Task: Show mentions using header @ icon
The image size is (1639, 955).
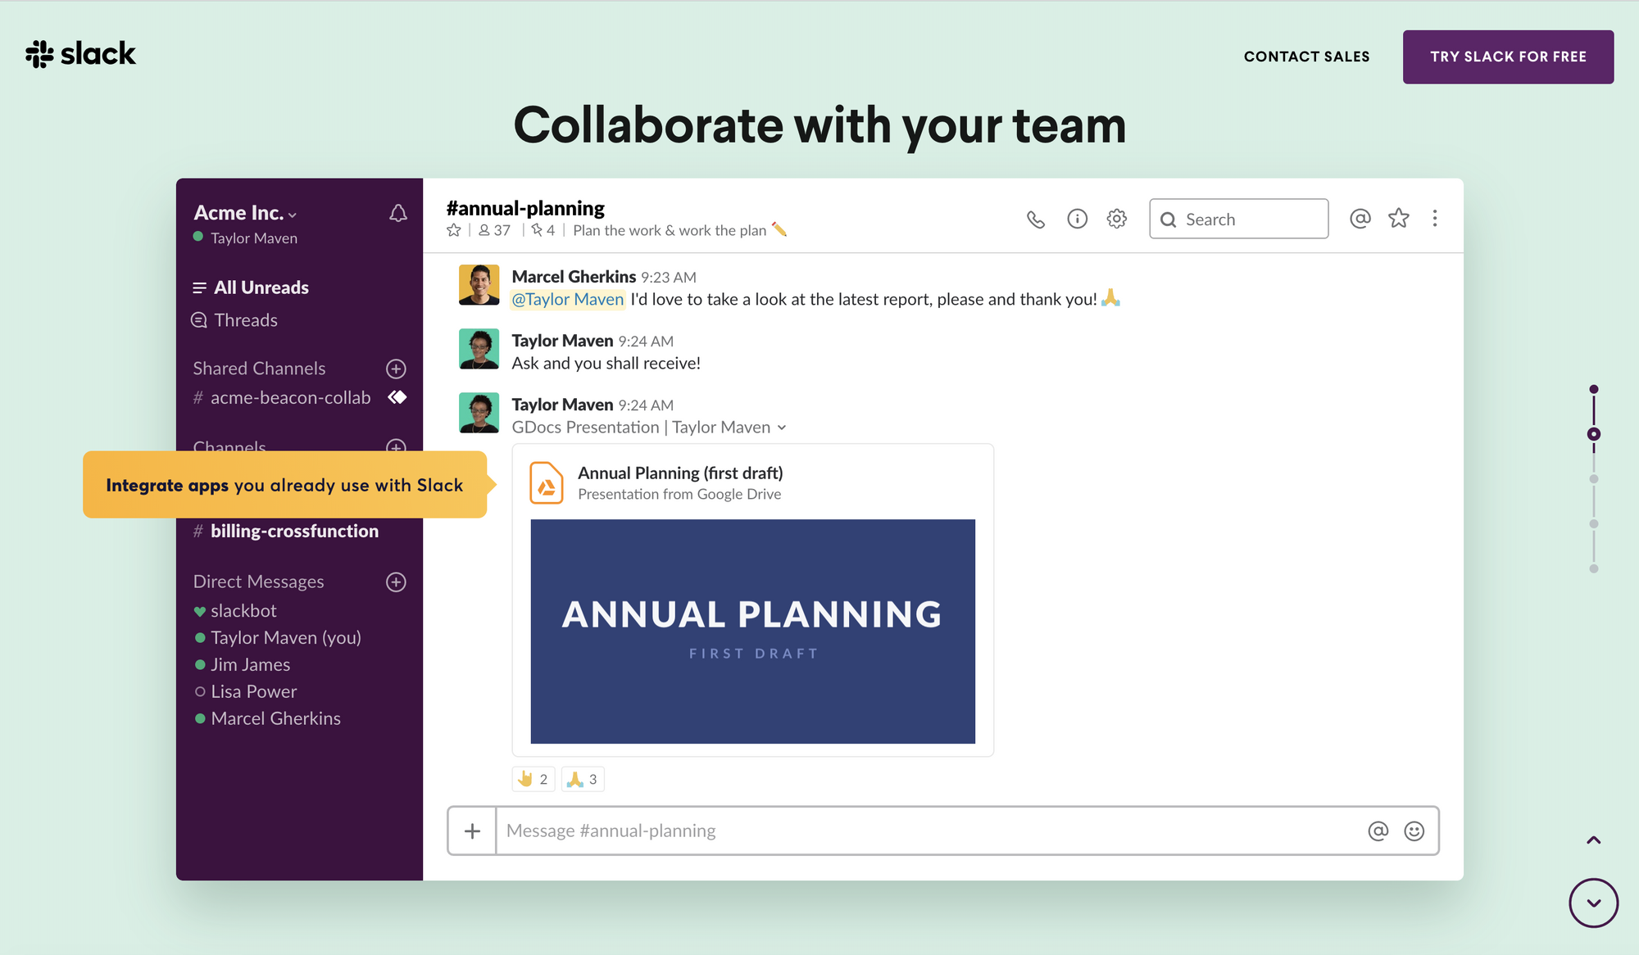Action: [1360, 219]
